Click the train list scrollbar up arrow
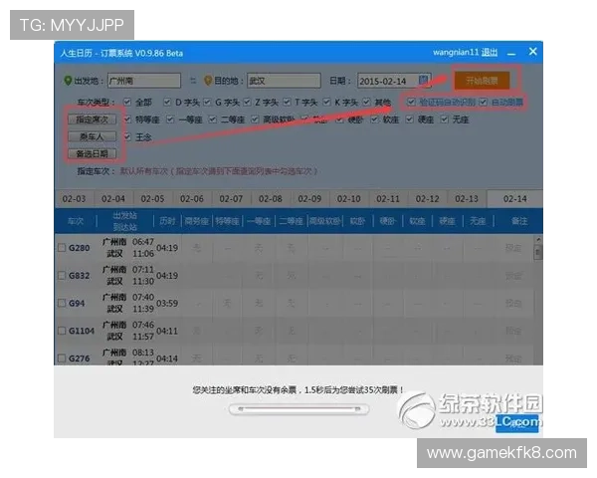The width and height of the screenshot is (597, 478). (x=538, y=240)
